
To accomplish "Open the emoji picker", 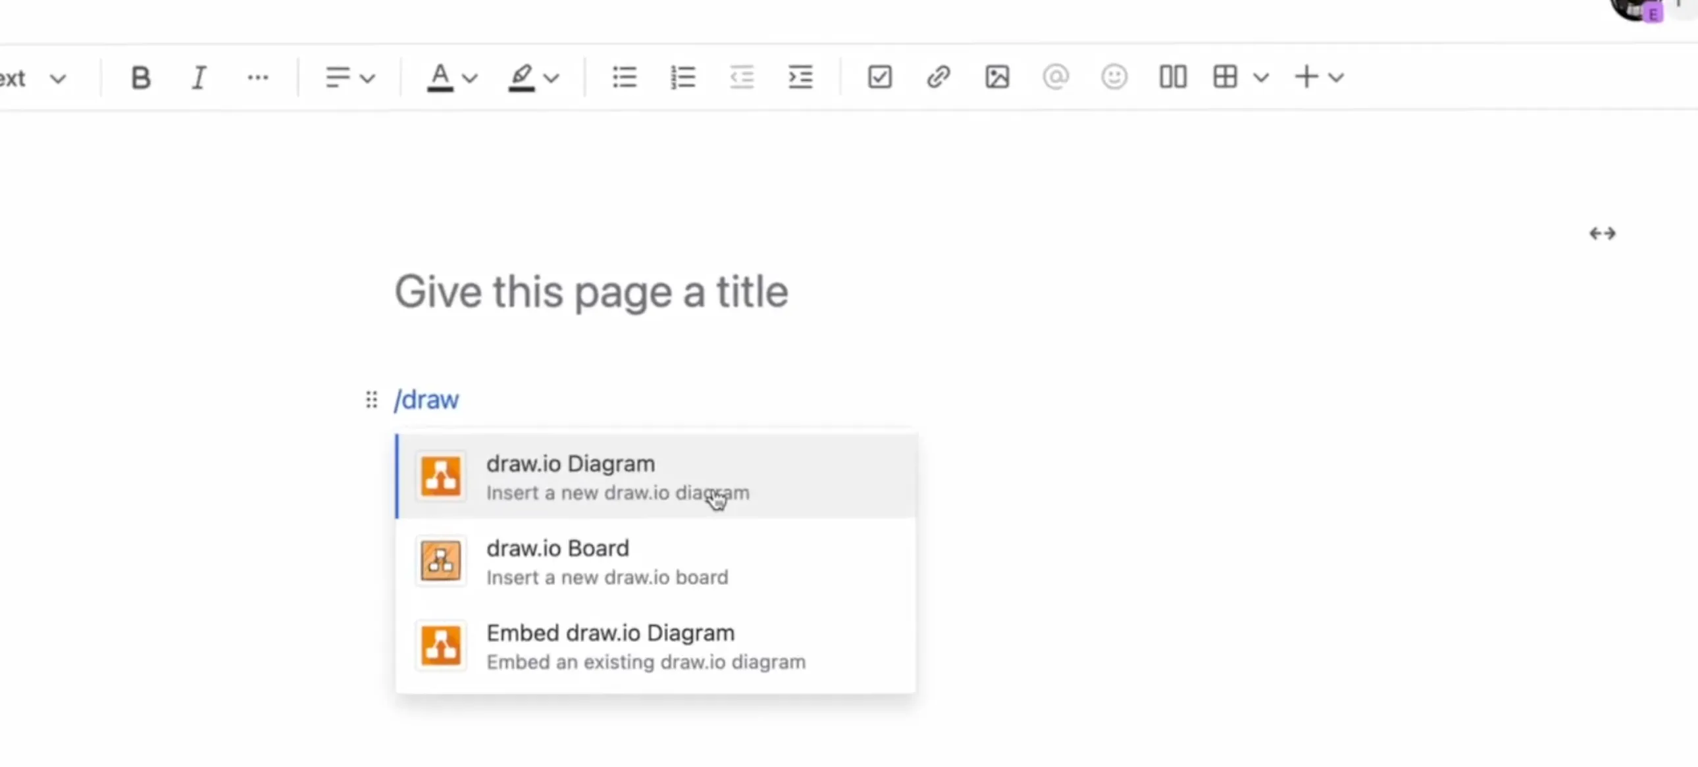I will (1114, 77).
